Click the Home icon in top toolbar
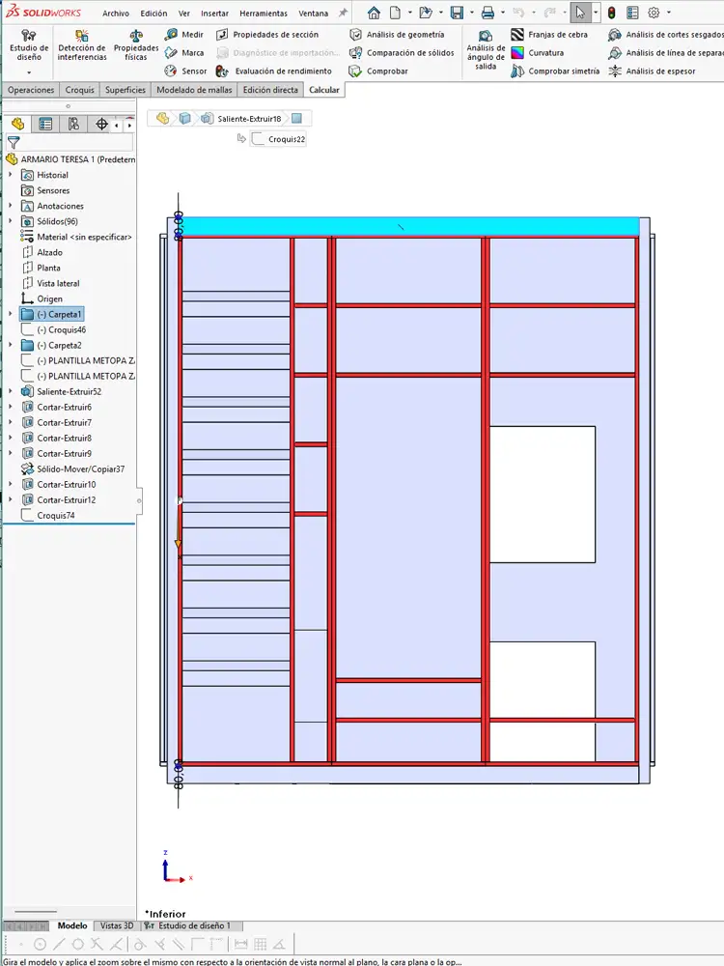 click(x=374, y=13)
